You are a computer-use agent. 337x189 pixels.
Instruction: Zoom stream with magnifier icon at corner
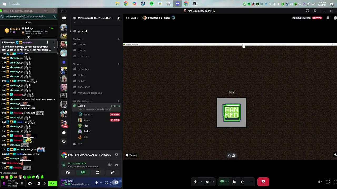tap(335, 155)
